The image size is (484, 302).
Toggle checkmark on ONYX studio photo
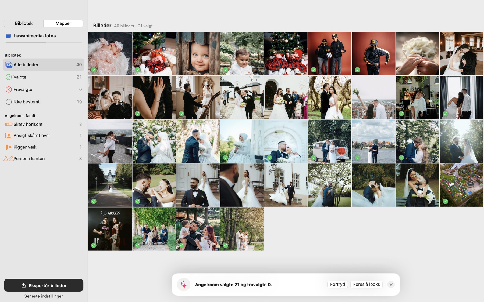coord(94,245)
